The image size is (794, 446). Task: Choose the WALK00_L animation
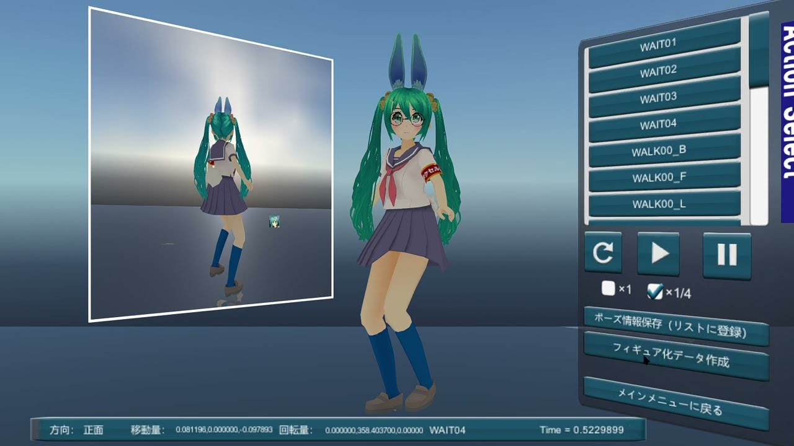[x=664, y=204]
